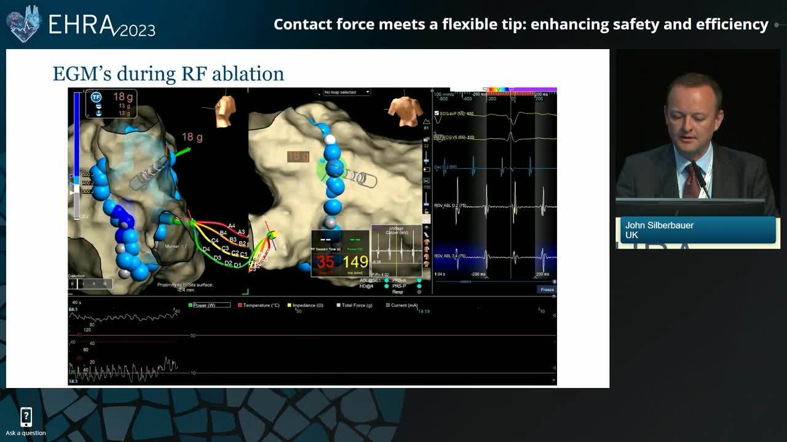Click the right view torso orientation icon
This screenshot has width=787, height=442.
[x=401, y=109]
